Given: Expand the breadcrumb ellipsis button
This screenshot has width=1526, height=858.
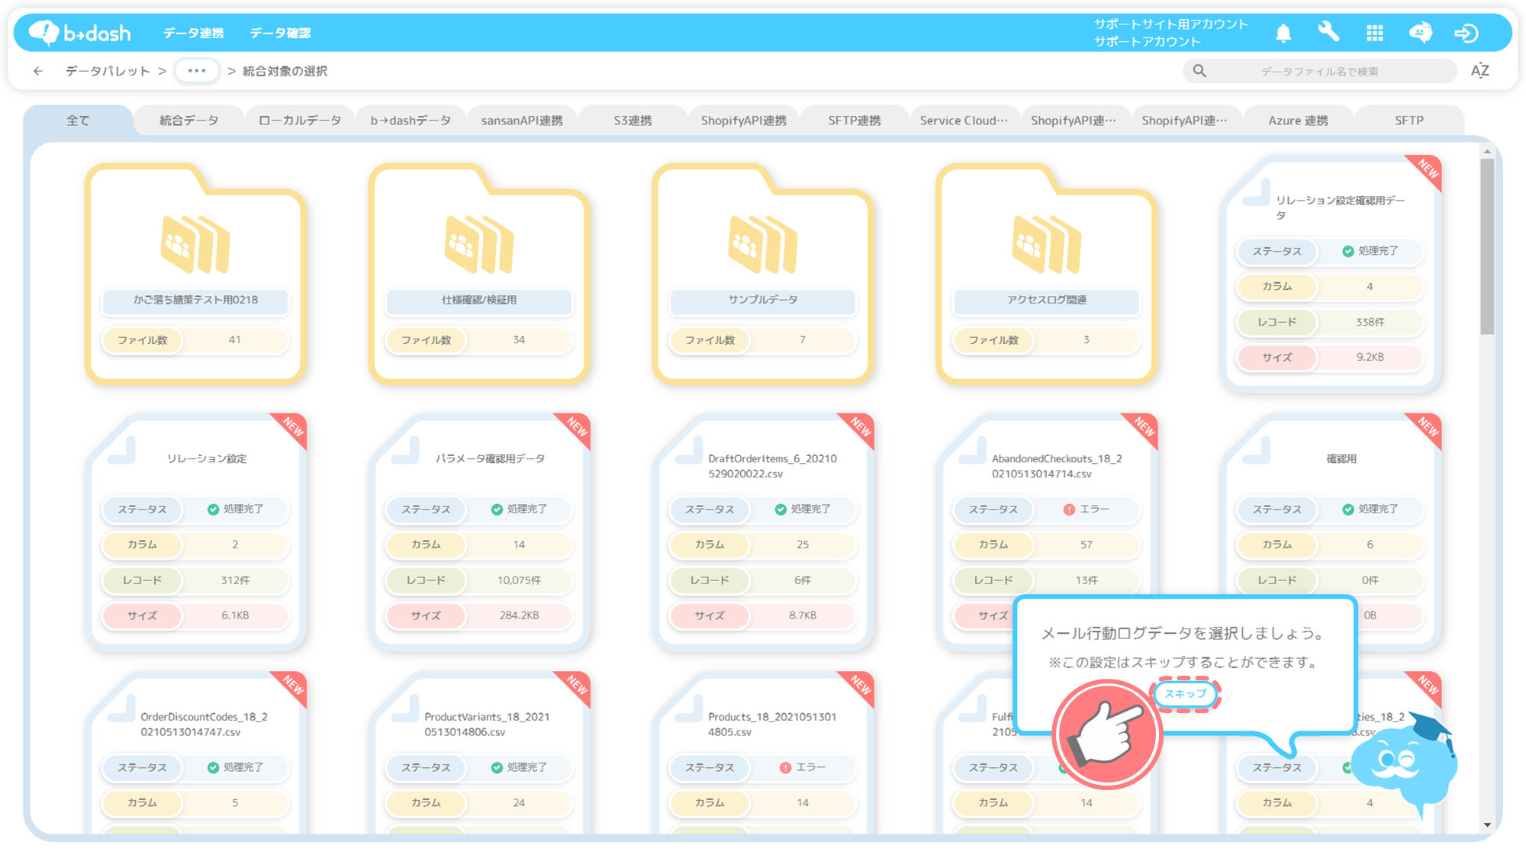Looking at the screenshot, I should (x=197, y=71).
